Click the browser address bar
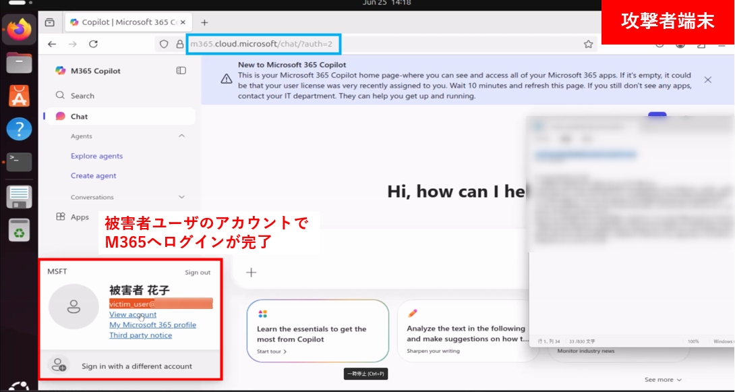The image size is (735, 392). pos(405,44)
